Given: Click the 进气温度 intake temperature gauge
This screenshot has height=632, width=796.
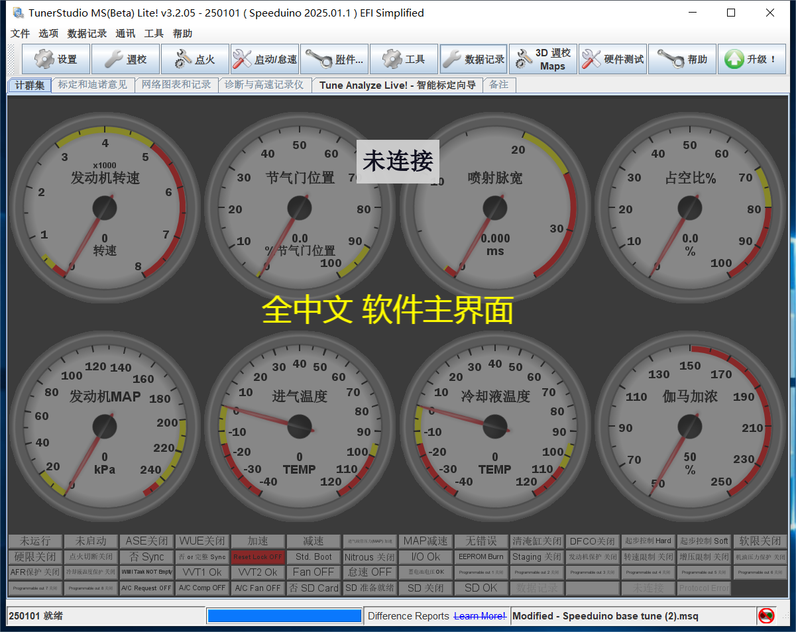Looking at the screenshot, I should tap(300, 426).
